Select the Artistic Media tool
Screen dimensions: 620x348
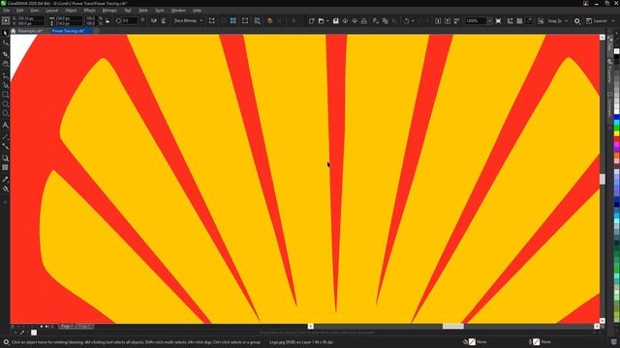(5, 85)
